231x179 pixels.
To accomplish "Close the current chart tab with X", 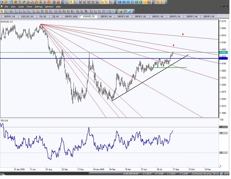I will coord(227,16).
